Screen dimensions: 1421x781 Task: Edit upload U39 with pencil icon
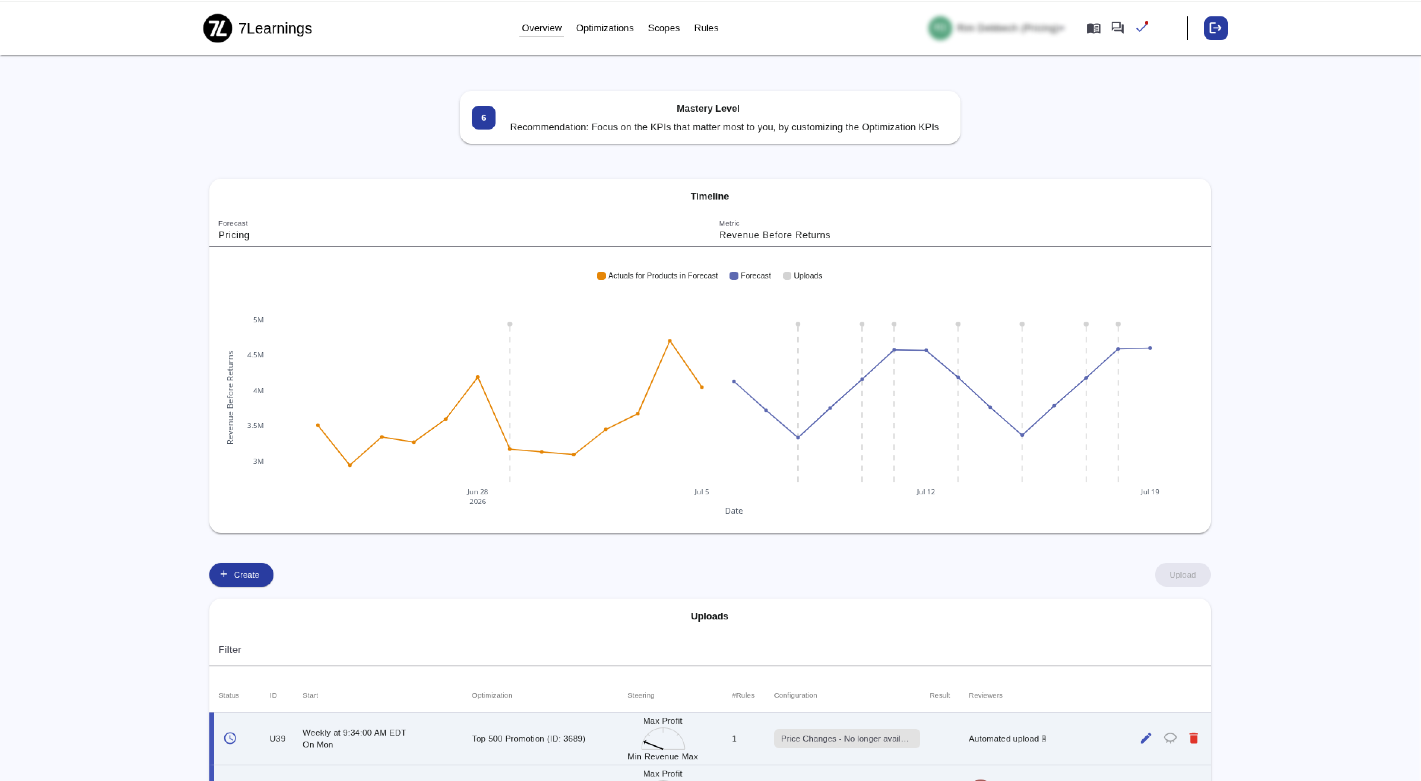coord(1146,738)
